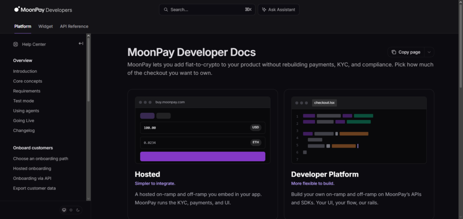This screenshot has width=463, height=219.
Task: Click the purple button in Hosted preview
Action: 203,157
